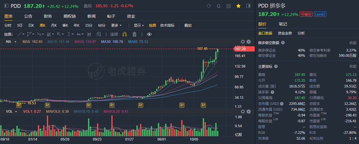Switch to the 图表 chart tab

click(x=8, y=16)
